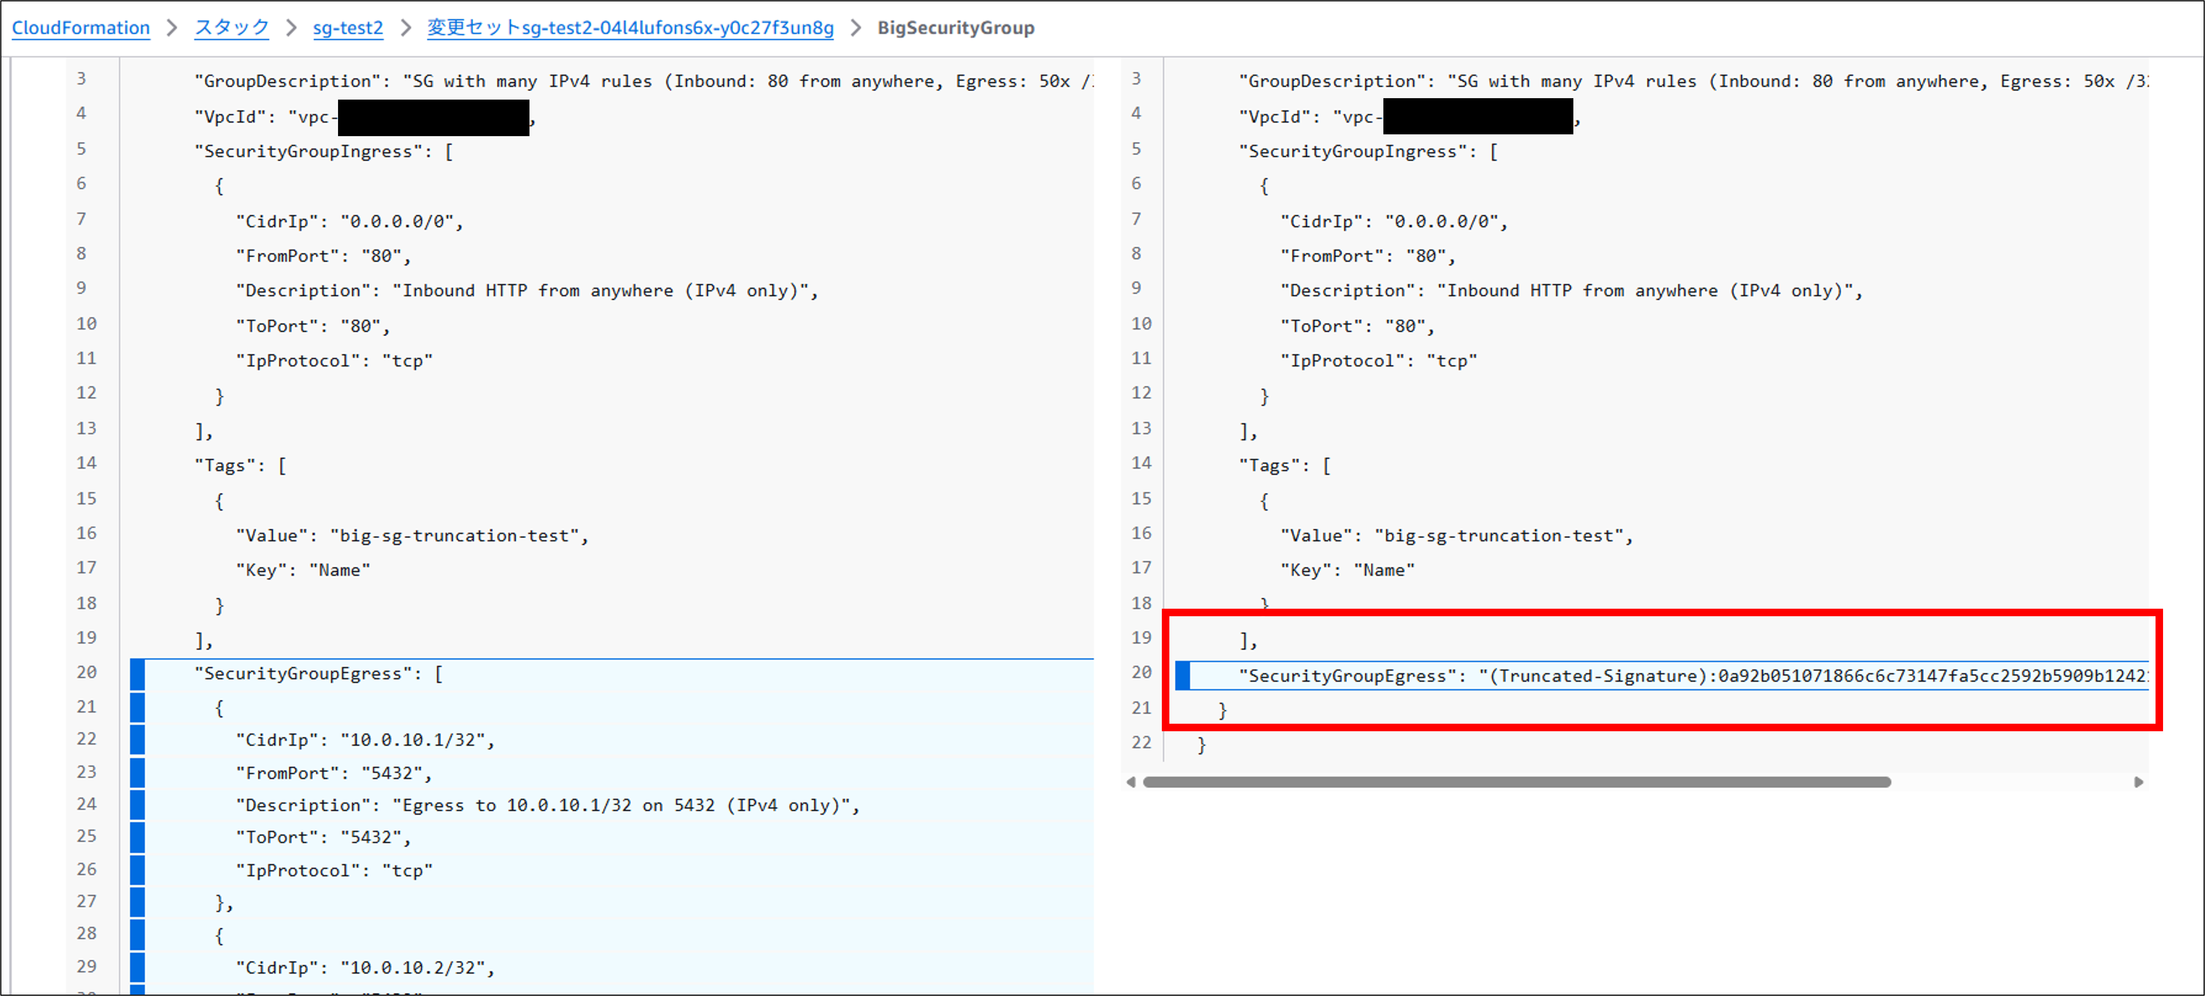Click the breadcrumb chevron after CloudFormation

(x=171, y=27)
